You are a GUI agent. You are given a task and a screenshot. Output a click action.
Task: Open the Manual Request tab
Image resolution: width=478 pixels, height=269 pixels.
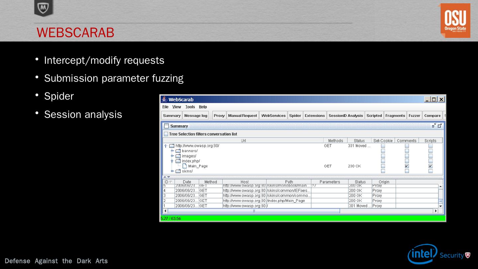coord(243,116)
